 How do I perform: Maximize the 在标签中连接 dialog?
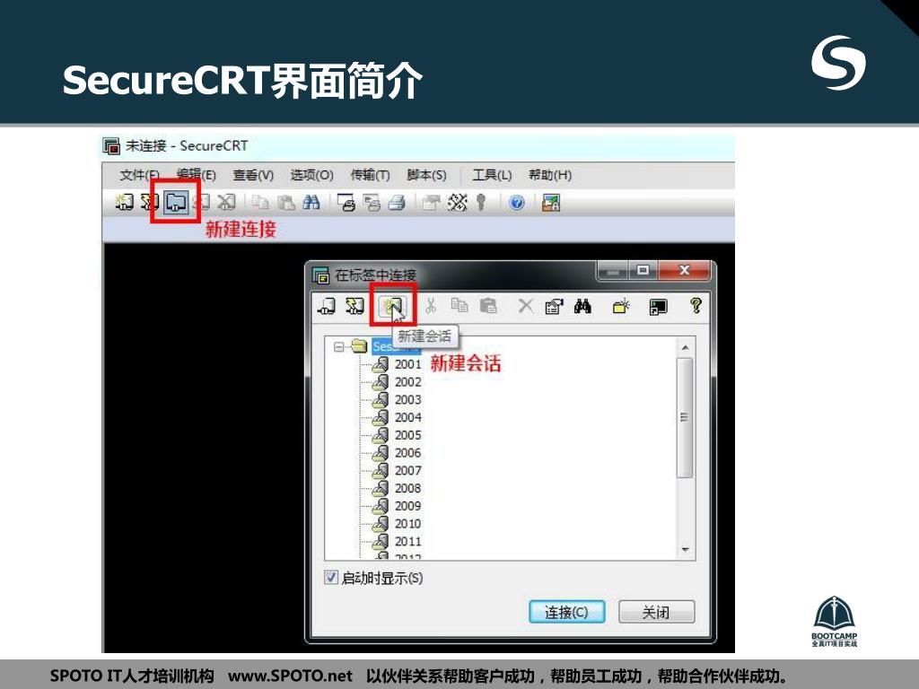[643, 270]
